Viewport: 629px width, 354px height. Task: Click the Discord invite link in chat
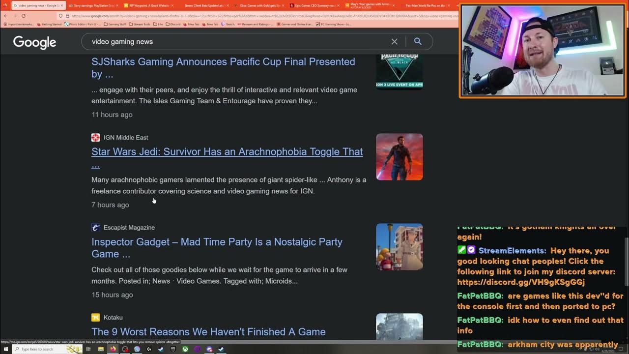tap(521, 282)
